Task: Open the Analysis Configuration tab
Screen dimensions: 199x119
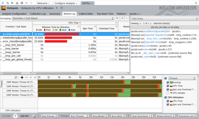Action: point(14,14)
